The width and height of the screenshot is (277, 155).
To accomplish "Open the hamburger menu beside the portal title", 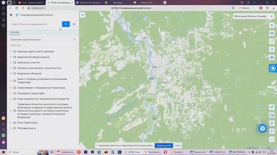I will pyautogui.click(x=11, y=15).
